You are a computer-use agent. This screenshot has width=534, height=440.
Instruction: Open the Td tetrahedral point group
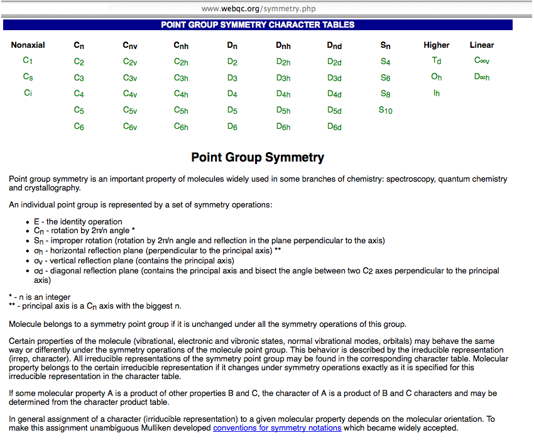tap(437, 61)
